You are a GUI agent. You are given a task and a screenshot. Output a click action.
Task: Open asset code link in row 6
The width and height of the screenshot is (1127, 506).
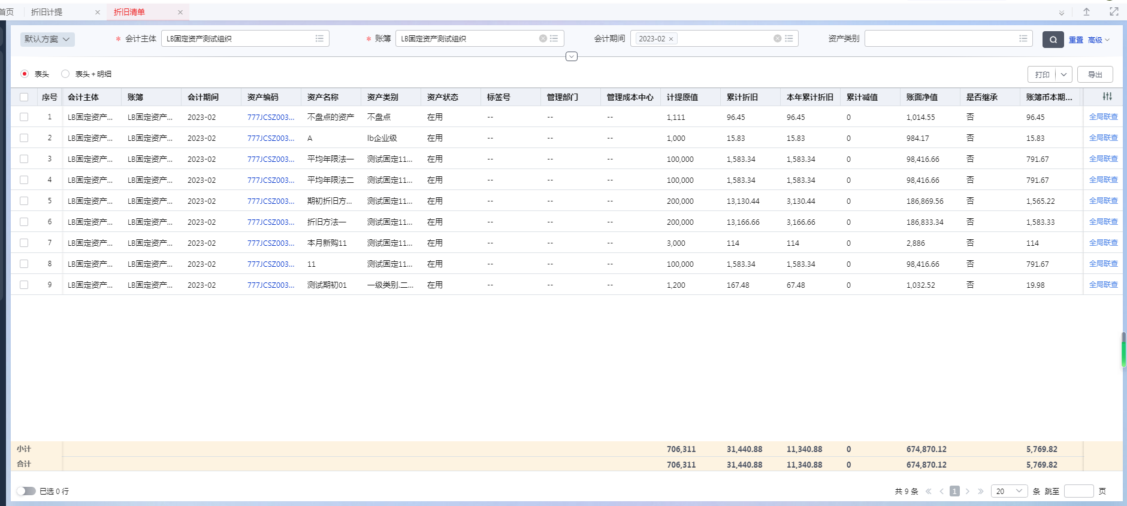click(x=271, y=222)
